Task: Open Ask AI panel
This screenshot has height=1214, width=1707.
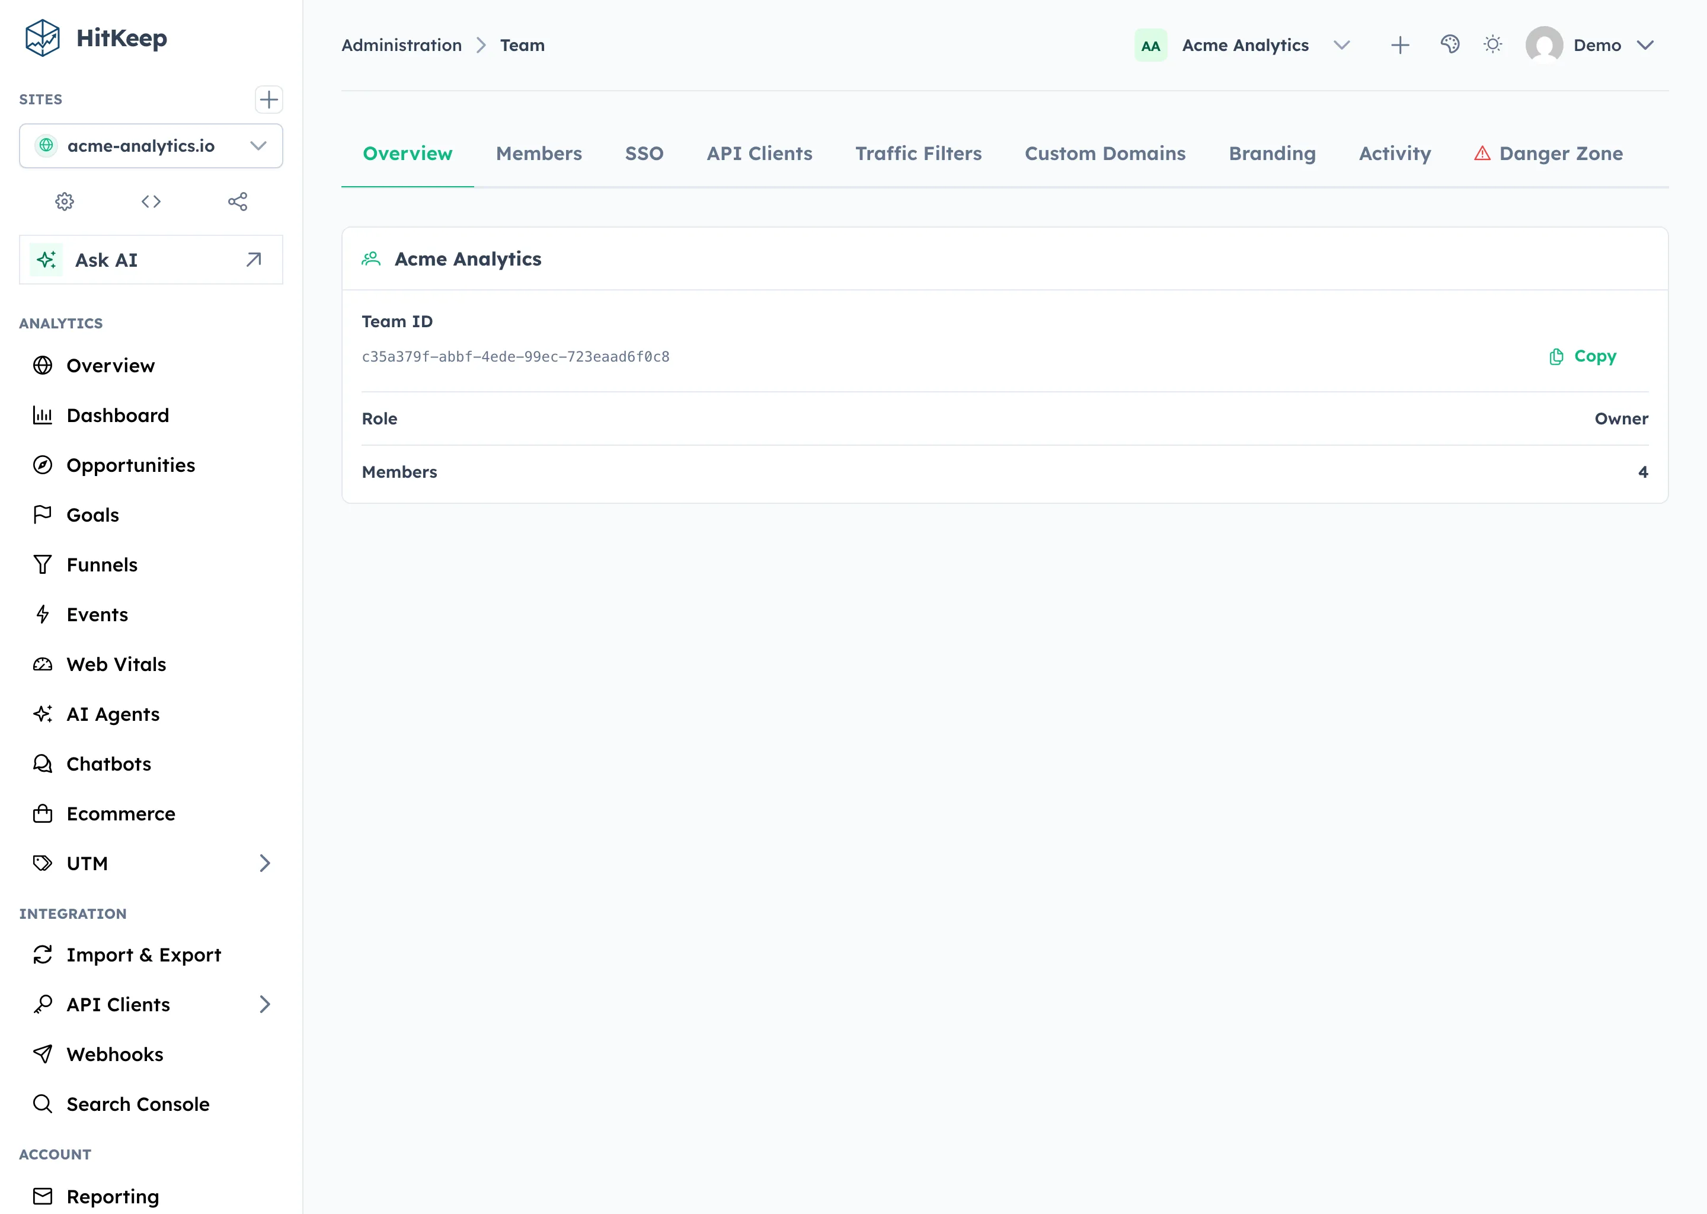Action: (151, 260)
